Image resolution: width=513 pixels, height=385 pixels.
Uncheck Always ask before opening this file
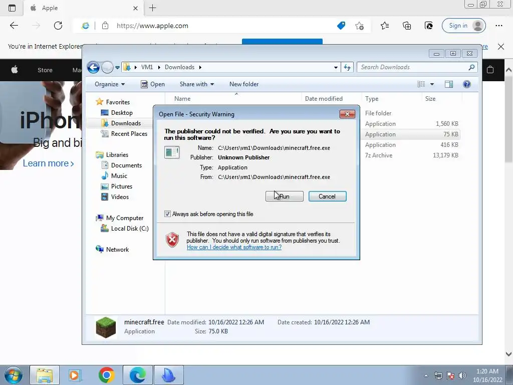167,214
